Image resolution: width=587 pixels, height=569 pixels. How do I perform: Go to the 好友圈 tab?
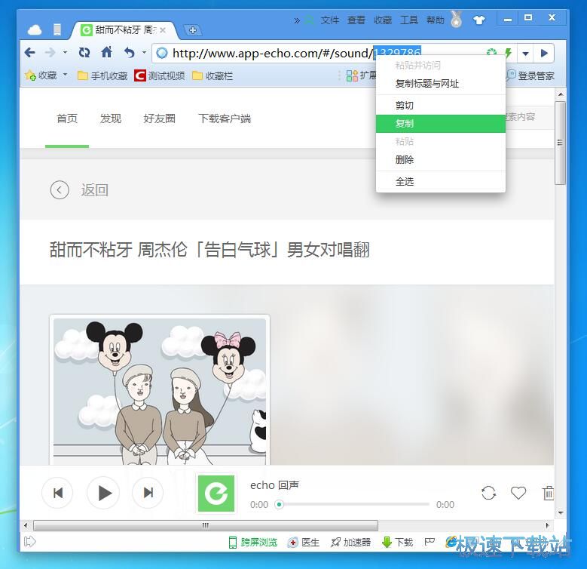point(160,118)
